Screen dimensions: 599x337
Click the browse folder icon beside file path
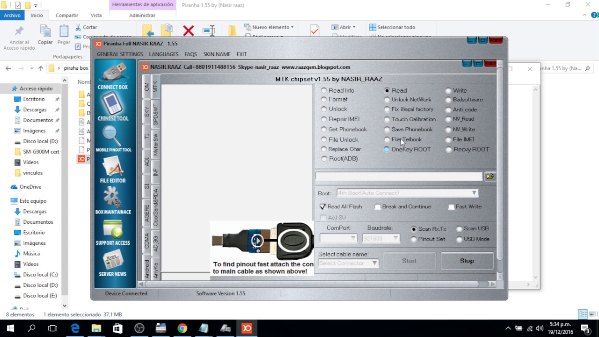[490, 176]
